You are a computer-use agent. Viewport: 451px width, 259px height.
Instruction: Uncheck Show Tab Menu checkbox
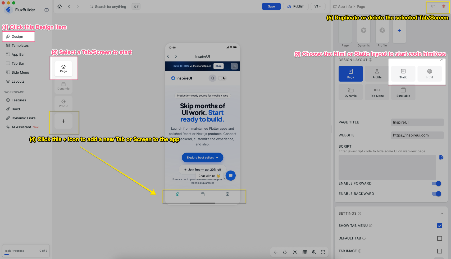pyautogui.click(x=440, y=226)
